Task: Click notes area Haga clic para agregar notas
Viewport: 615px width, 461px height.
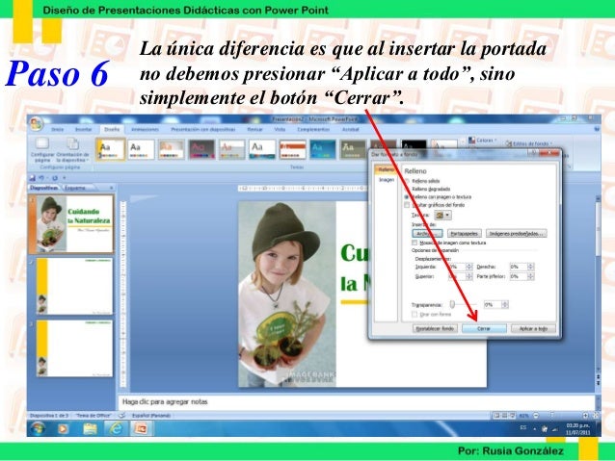Action: pos(356,402)
